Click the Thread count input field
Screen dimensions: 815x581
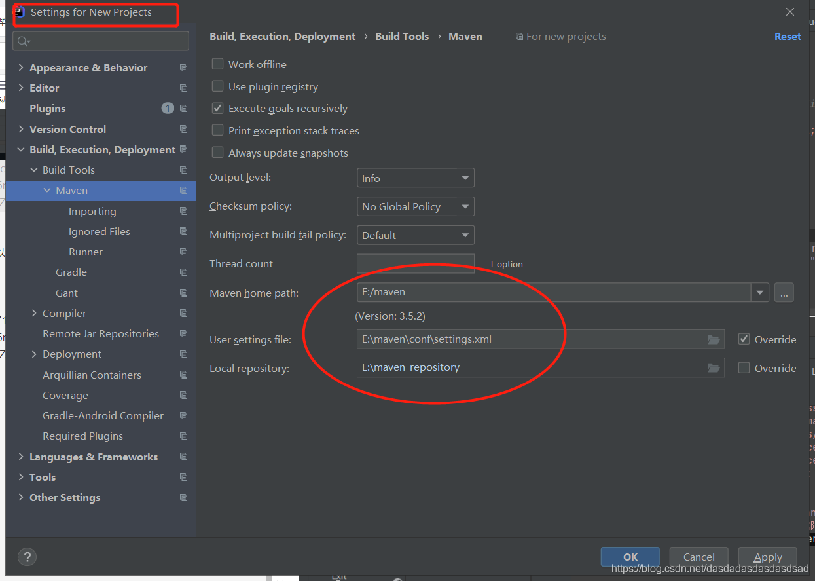coord(415,264)
